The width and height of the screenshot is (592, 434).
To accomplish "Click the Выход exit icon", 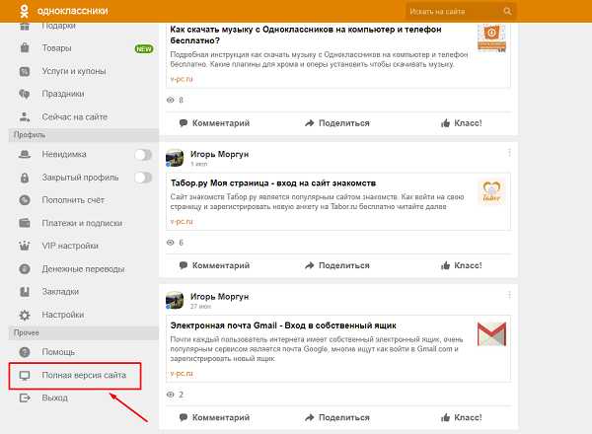I will (25, 398).
